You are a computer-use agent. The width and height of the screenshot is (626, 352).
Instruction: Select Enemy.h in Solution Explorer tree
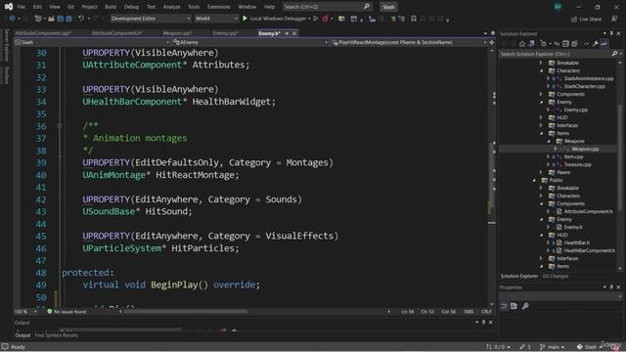pyautogui.click(x=573, y=227)
